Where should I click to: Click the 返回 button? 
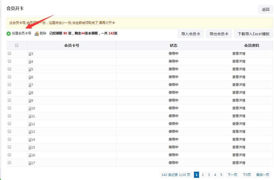click(265, 9)
